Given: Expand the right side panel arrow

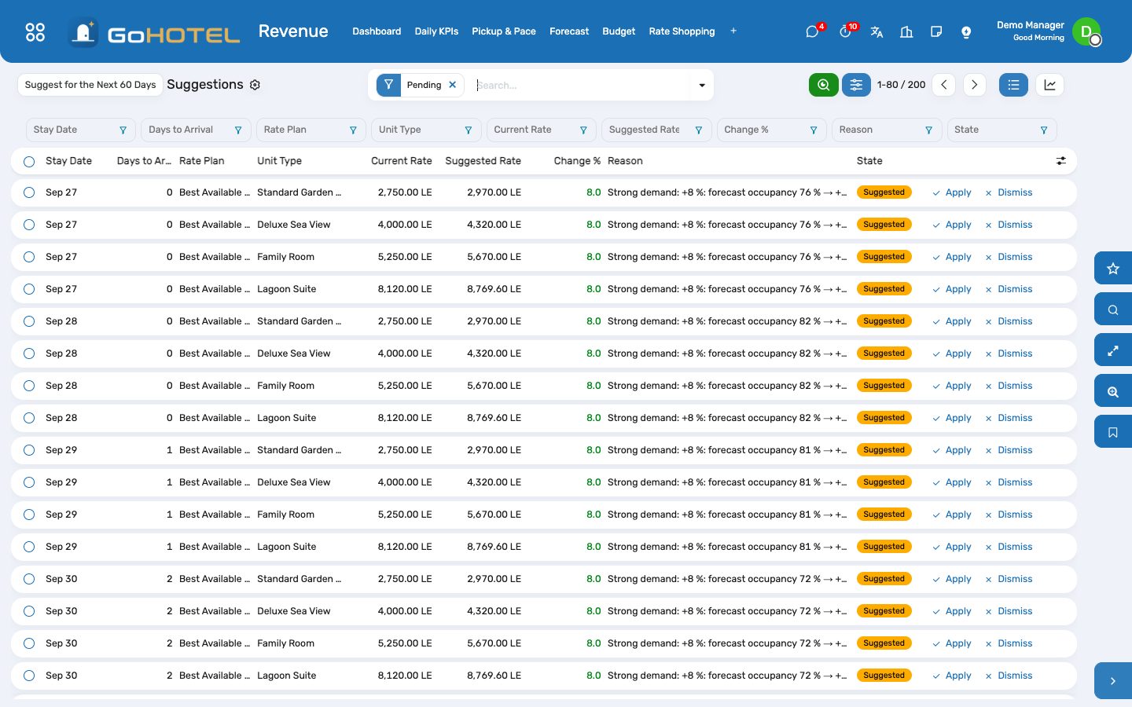Looking at the screenshot, I should (1113, 681).
